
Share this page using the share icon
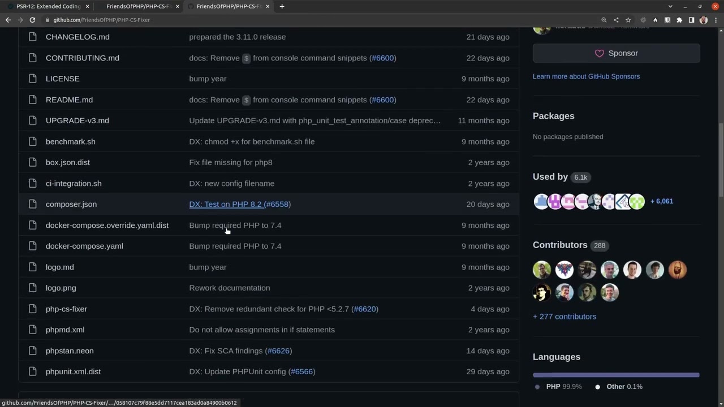tap(616, 20)
